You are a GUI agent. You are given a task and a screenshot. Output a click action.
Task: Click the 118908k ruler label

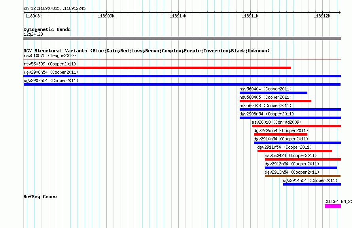point(34,16)
